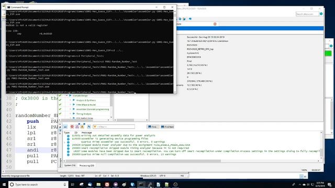Click the altera.com search globe icon
The image size is (335, 188).
pyautogui.click(x=321, y=14)
